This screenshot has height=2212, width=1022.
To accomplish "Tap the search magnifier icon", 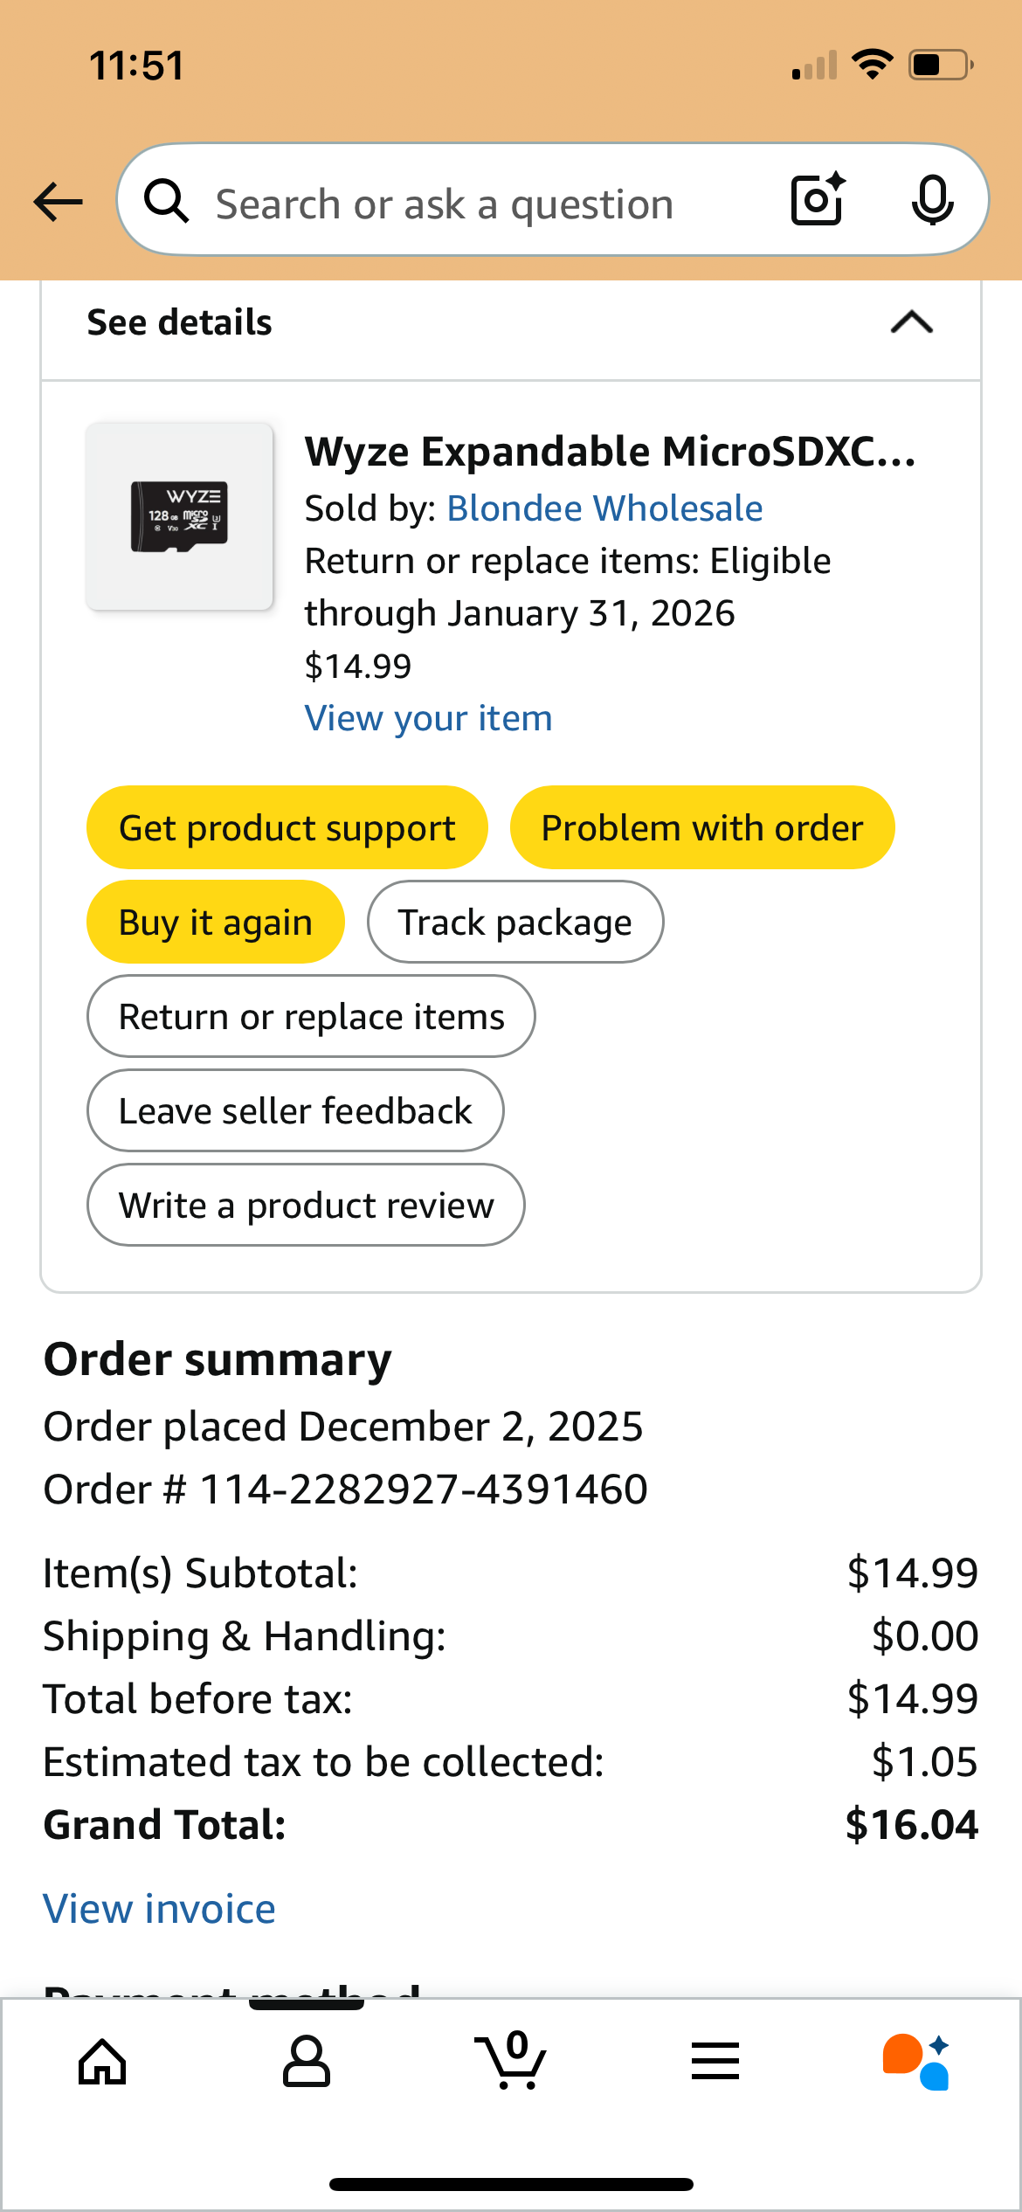I will (x=166, y=202).
